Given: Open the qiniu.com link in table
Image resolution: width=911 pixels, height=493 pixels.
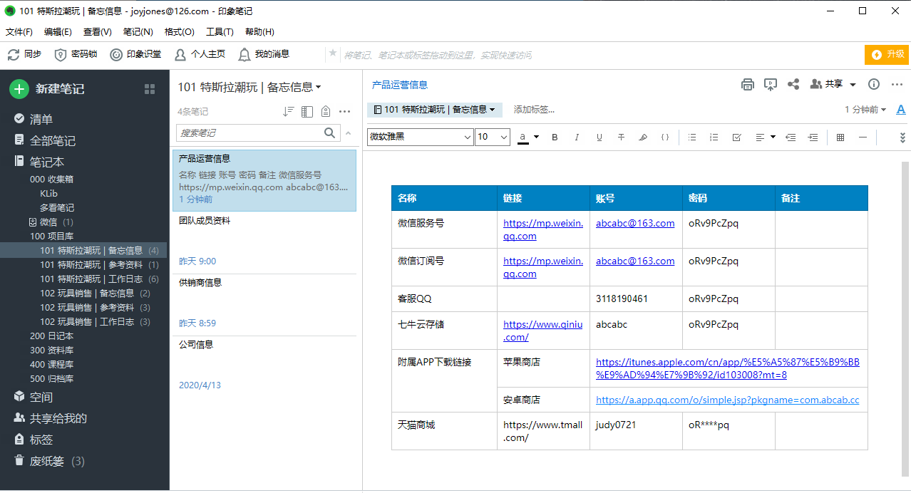Looking at the screenshot, I should coord(543,331).
